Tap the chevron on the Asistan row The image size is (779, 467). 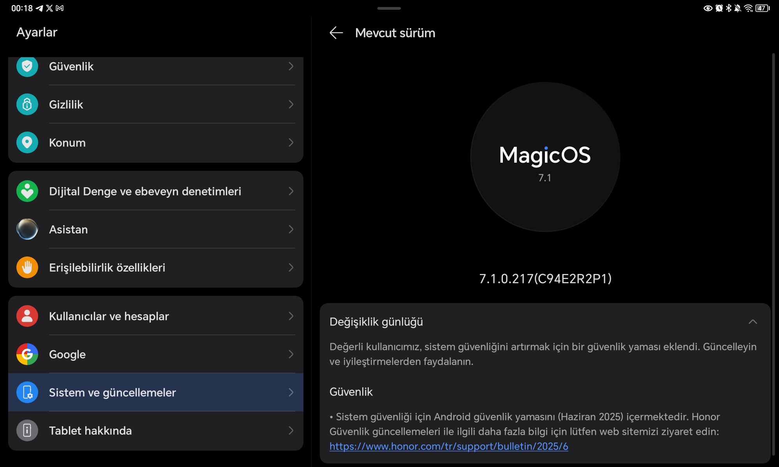291,229
